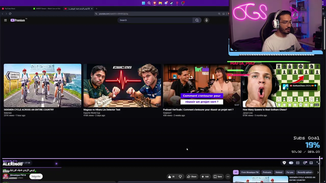Open Mosaique FM channel avatar
The height and width of the screenshot is (183, 326).
pos(5,176)
